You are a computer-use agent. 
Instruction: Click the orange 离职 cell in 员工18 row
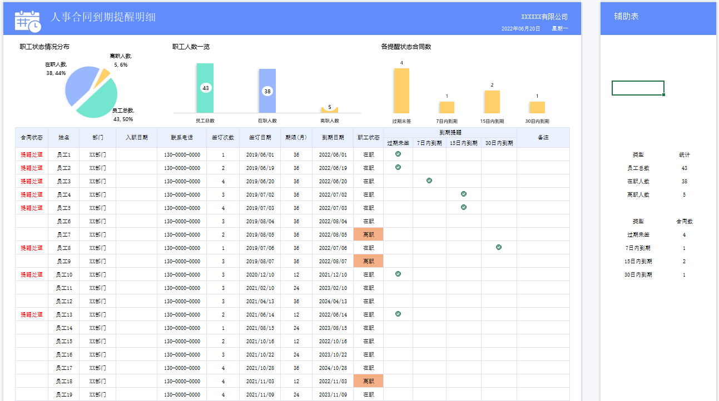pos(368,381)
